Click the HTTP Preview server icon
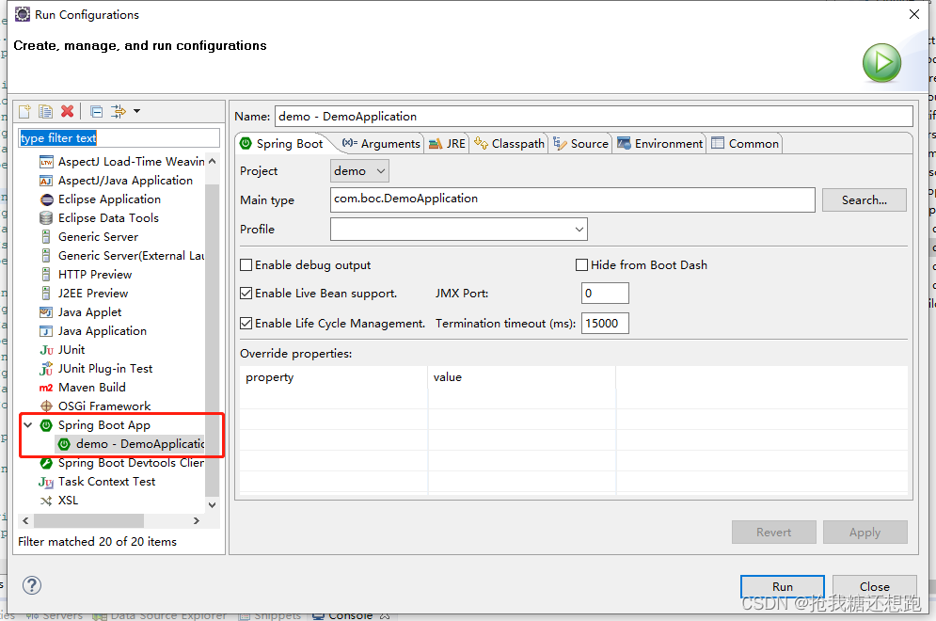 pyautogui.click(x=46, y=275)
